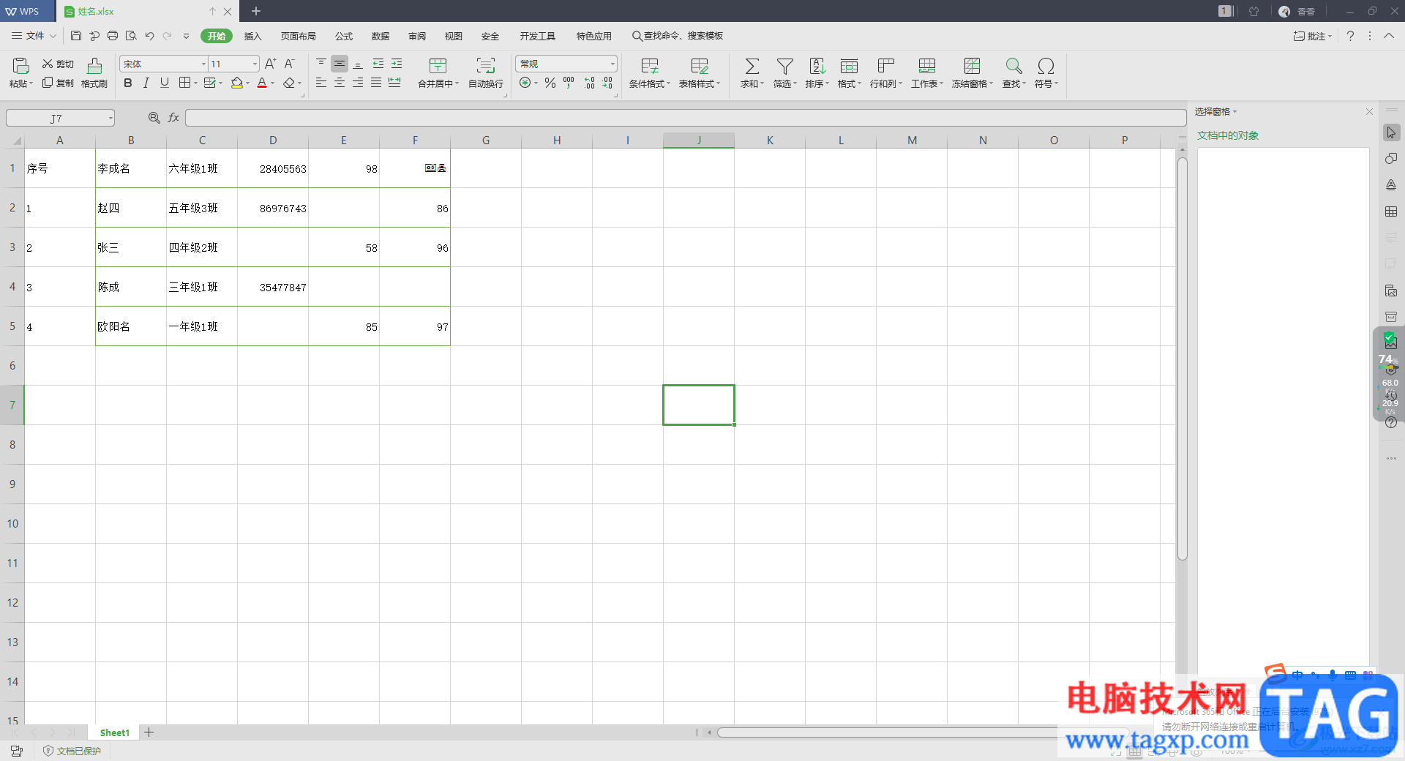
Task: Toggle underline formatting
Action: 165,83
